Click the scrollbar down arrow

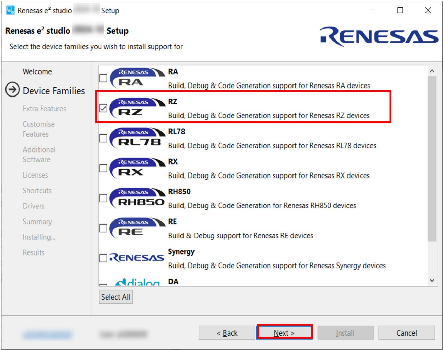(432, 280)
